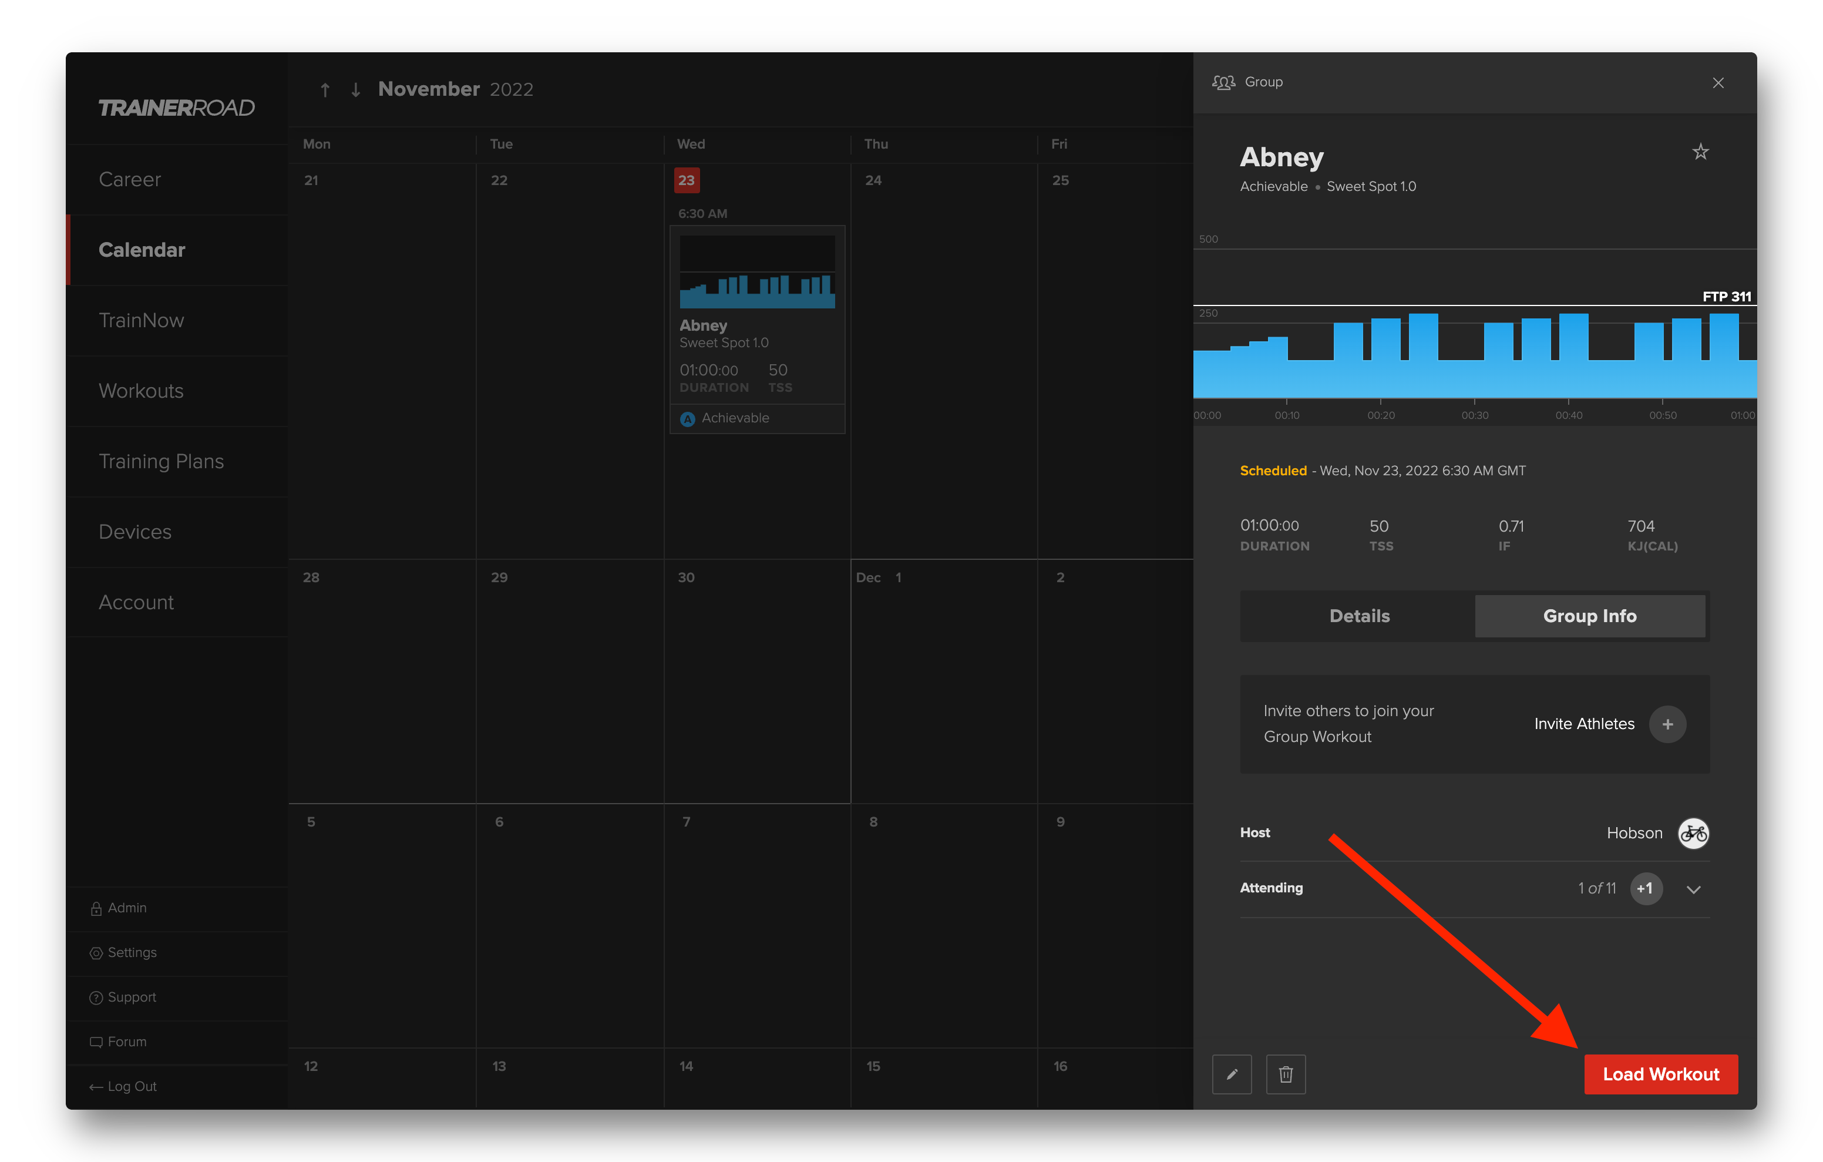
Task: Click the Scheduled status text
Action: 1273,471
